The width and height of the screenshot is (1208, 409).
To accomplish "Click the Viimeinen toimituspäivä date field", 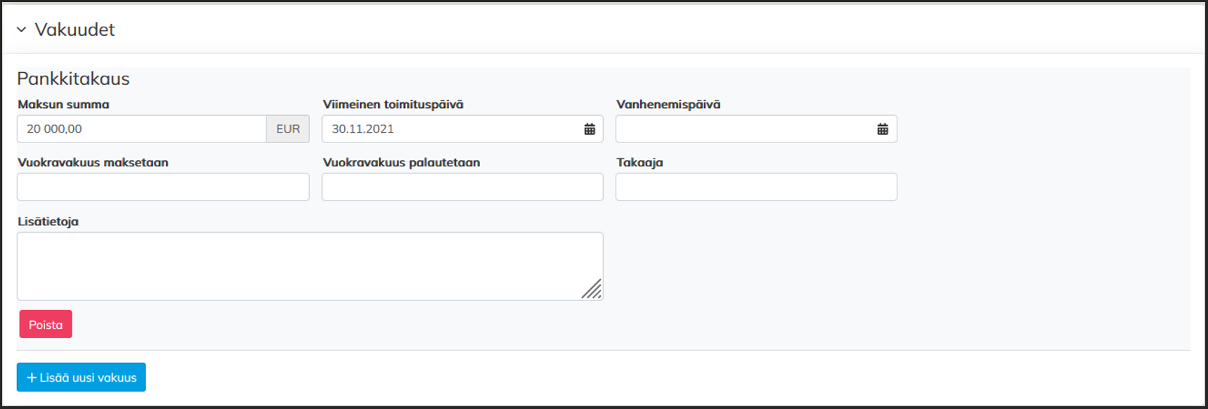I will click(x=450, y=129).
